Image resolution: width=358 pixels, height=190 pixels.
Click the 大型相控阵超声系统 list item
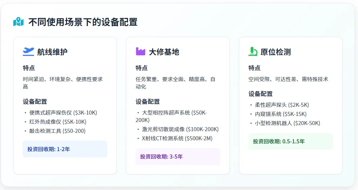174,113
